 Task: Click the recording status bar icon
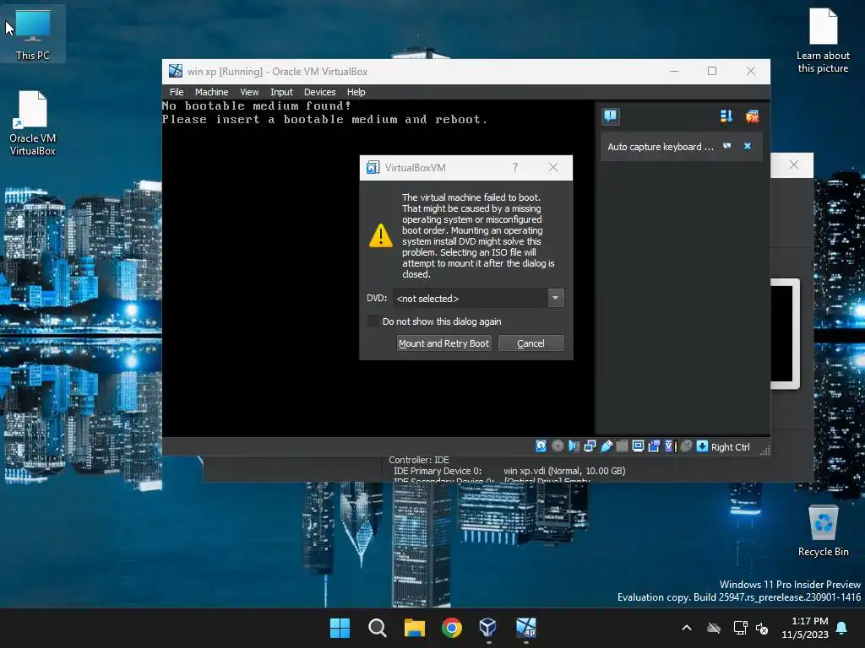[x=654, y=446]
